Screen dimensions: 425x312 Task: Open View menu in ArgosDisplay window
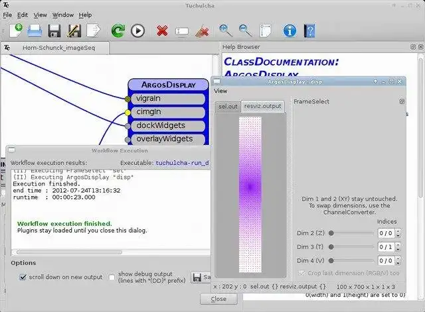[x=220, y=91]
